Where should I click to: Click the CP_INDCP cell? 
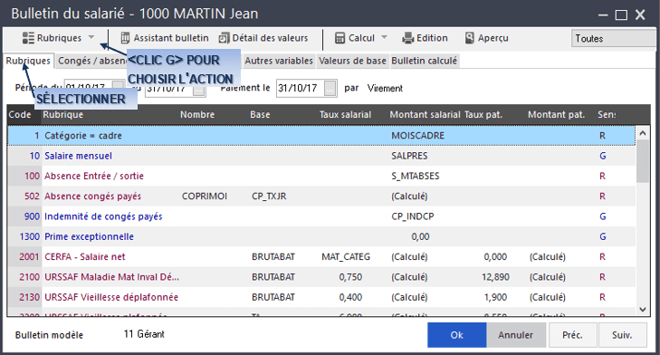tap(413, 216)
